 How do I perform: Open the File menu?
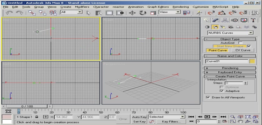tap(6, 7)
